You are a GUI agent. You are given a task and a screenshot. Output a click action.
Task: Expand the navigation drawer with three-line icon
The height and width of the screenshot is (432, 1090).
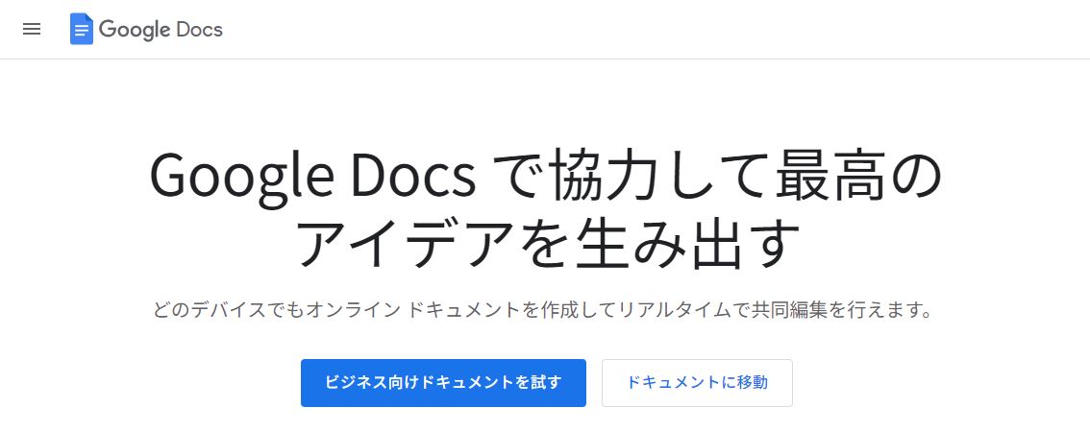(x=32, y=29)
